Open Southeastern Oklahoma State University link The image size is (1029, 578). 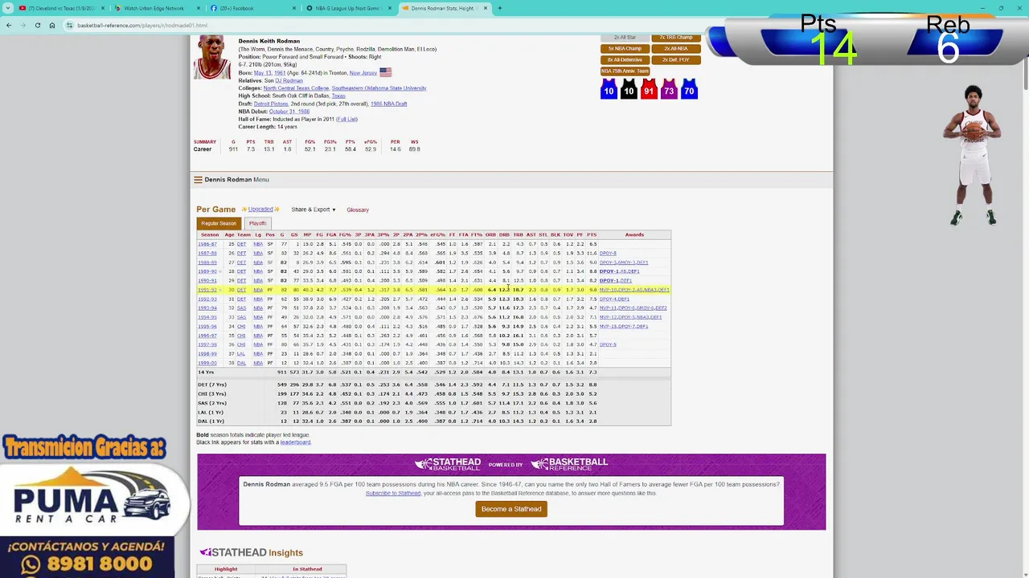(379, 88)
